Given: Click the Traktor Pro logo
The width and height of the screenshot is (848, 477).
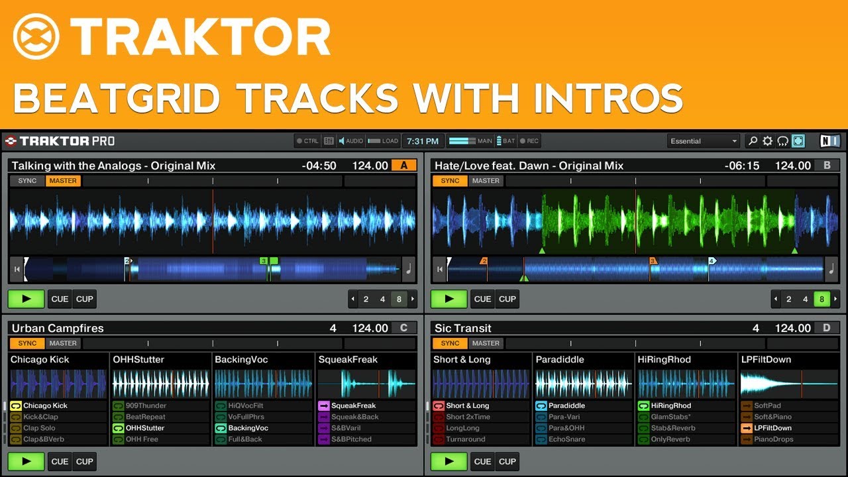Looking at the screenshot, I should 59,141.
